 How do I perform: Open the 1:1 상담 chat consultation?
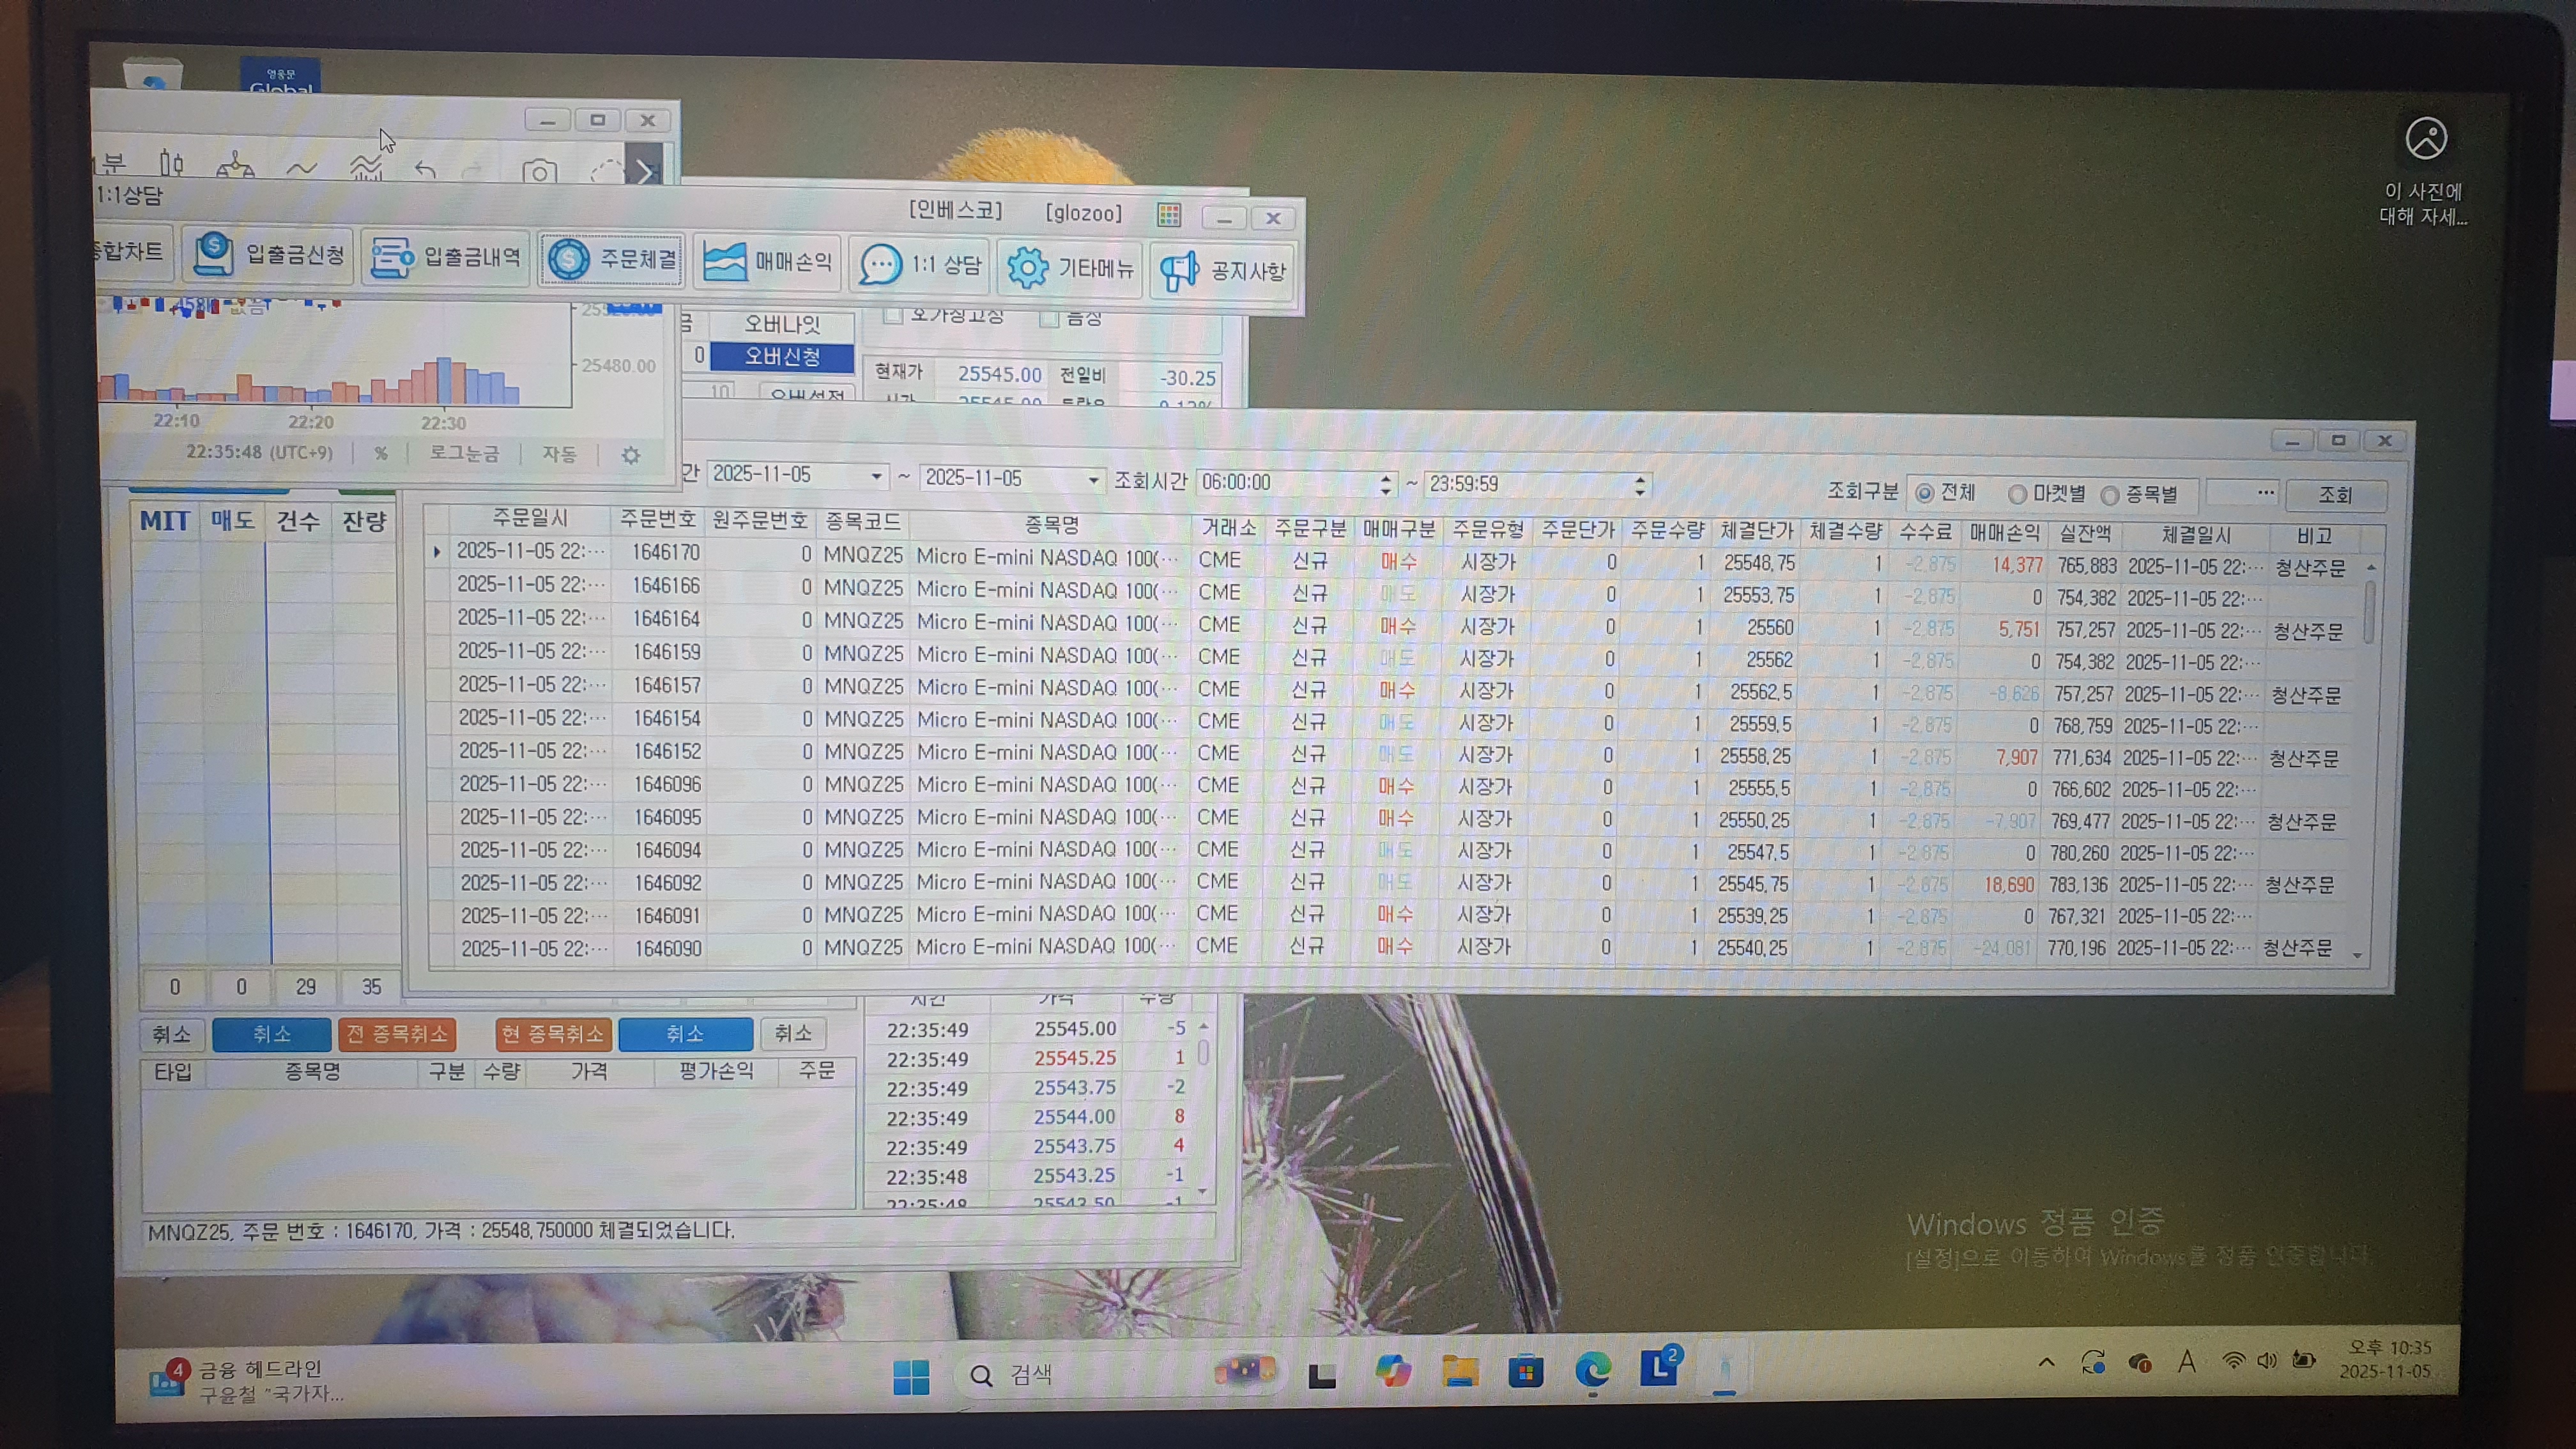tap(920, 265)
